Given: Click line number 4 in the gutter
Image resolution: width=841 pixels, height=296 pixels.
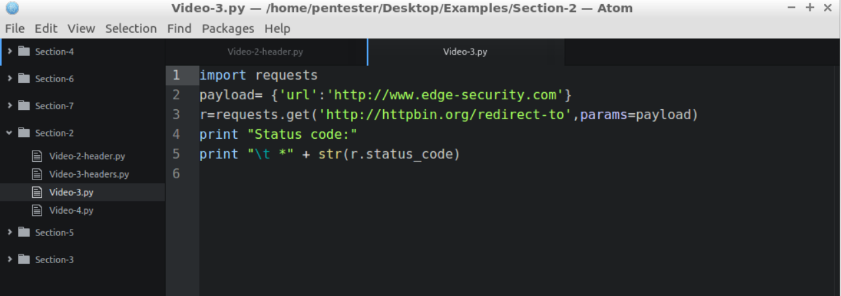Looking at the screenshot, I should [175, 134].
